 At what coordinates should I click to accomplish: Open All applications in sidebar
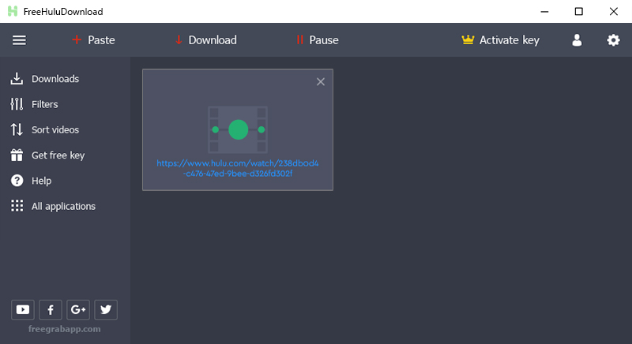point(53,206)
